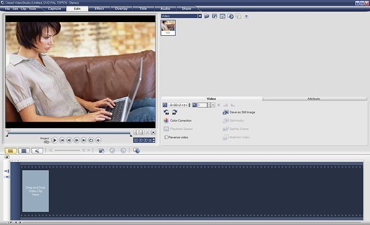Jump to the start of the clip
The width and height of the screenshot is (370, 225).
click(62, 140)
